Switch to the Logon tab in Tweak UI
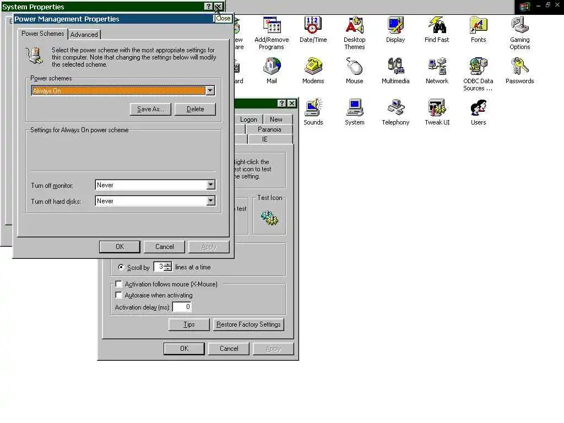 248,120
